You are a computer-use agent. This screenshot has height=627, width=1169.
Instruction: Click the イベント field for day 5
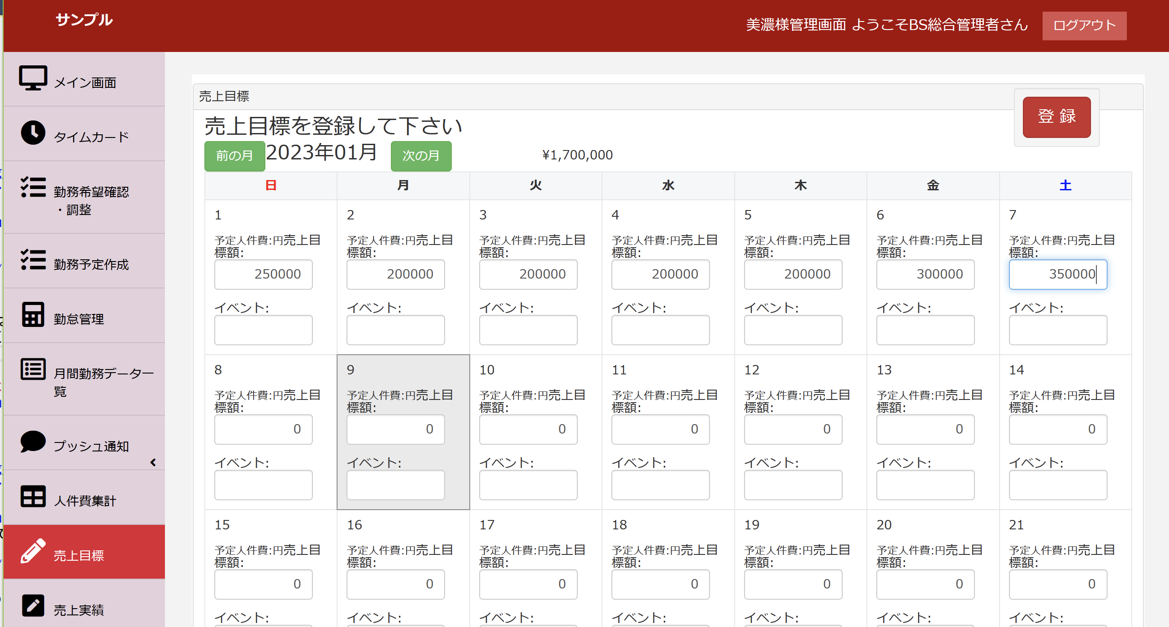tap(793, 330)
